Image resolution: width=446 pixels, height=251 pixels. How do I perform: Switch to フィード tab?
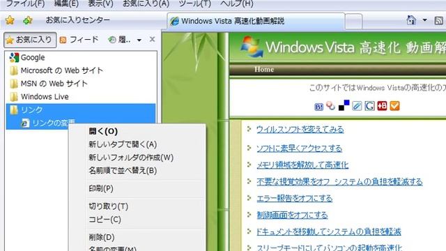click(x=79, y=40)
